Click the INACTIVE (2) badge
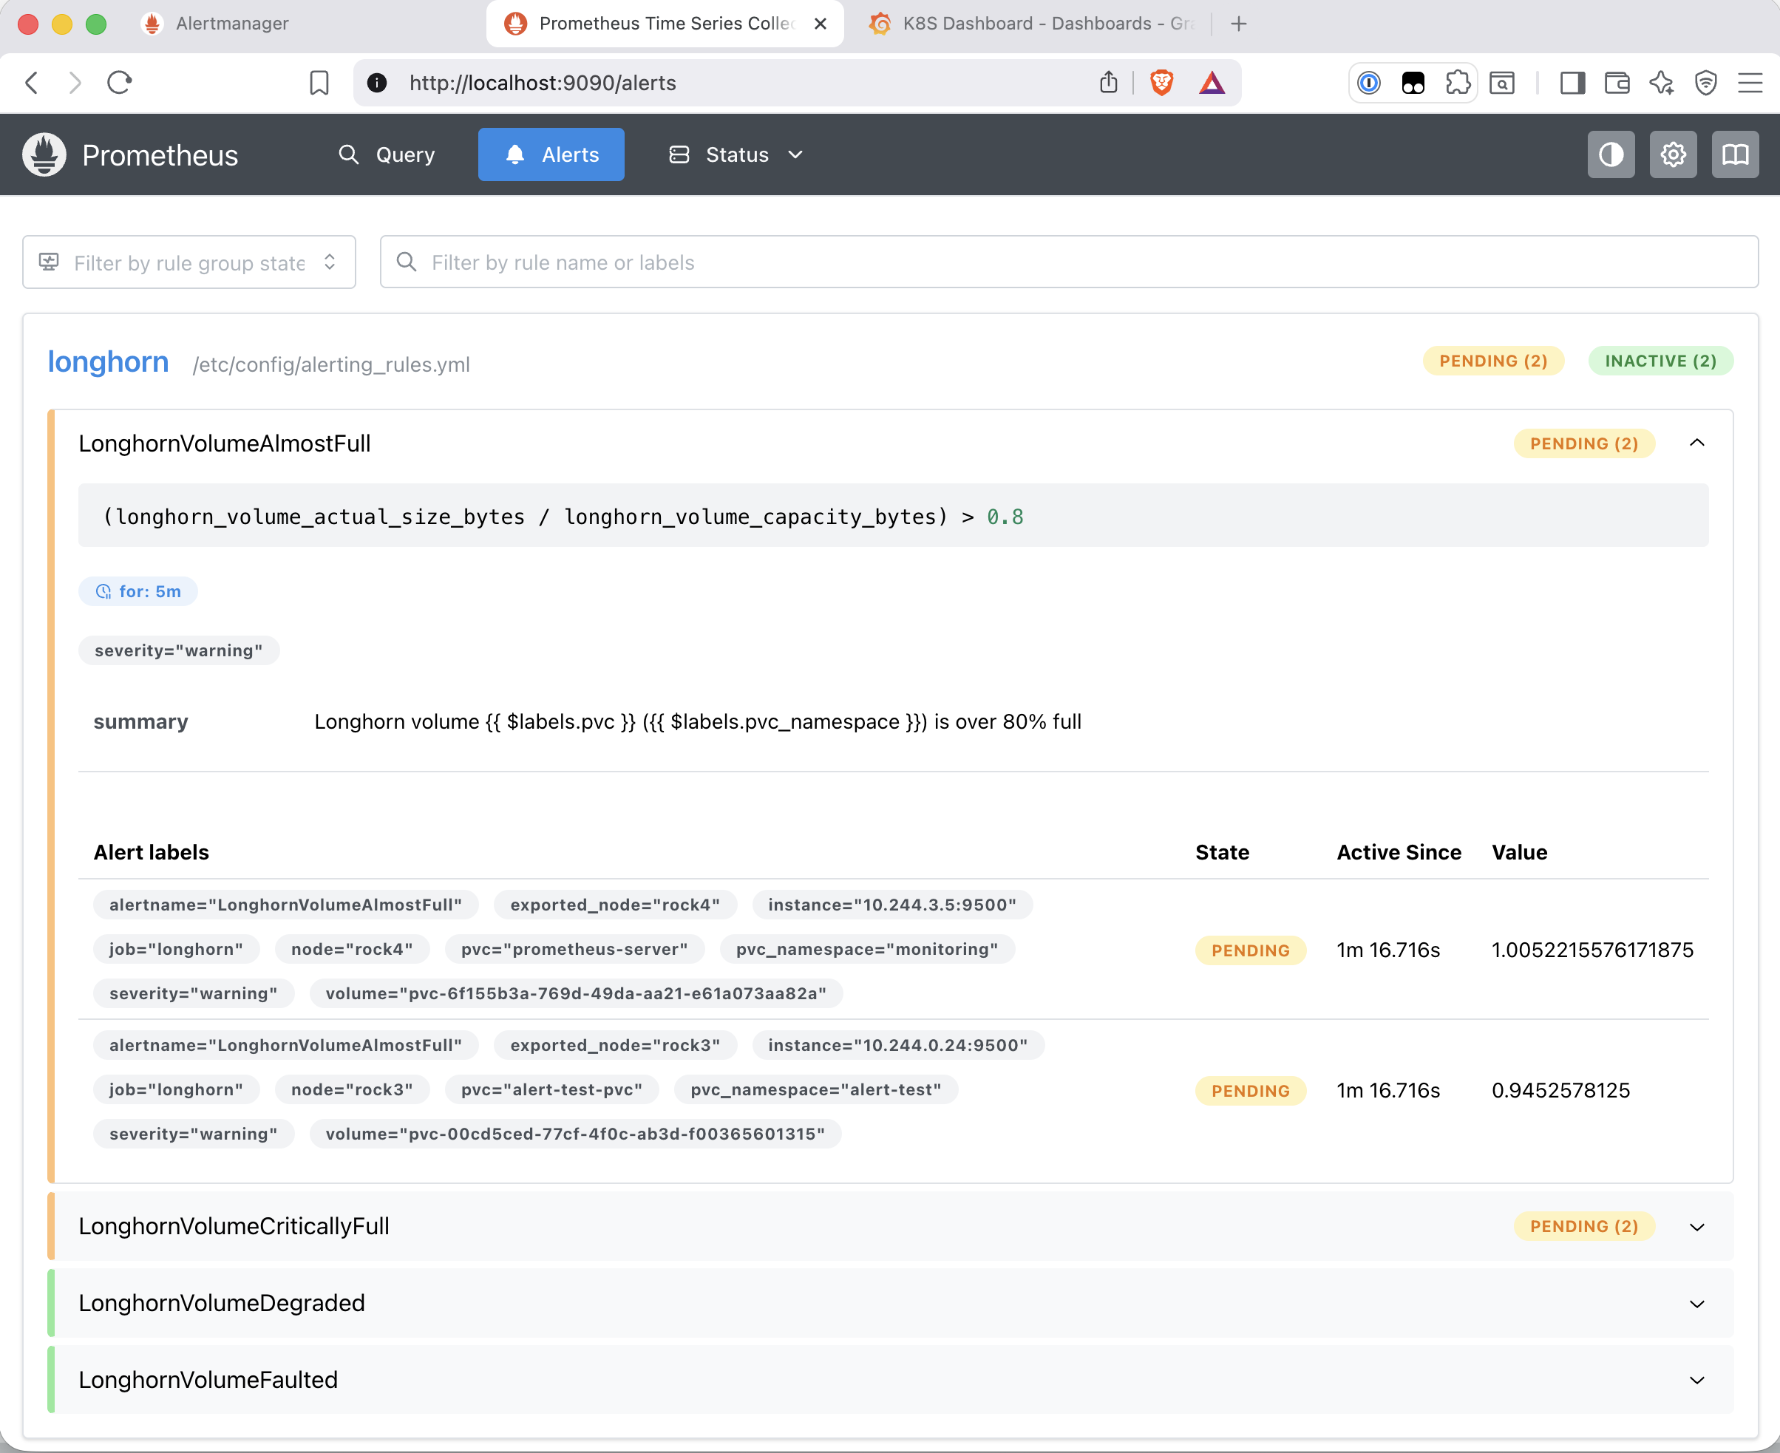This screenshot has width=1780, height=1453. [x=1660, y=361]
